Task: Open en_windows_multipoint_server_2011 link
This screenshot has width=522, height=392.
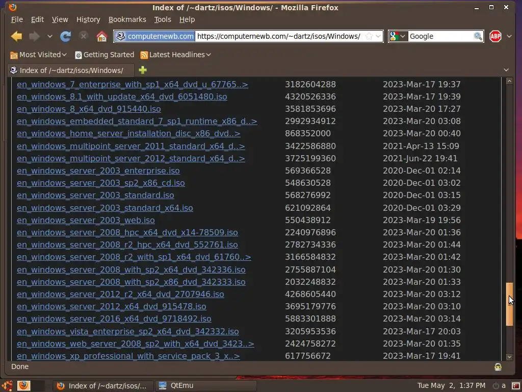Action: coord(131,146)
